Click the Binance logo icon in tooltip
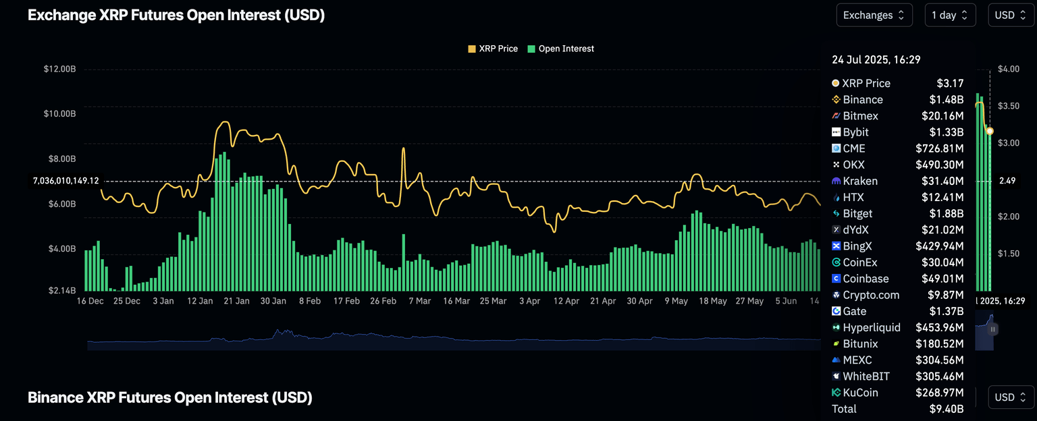 [x=836, y=100]
